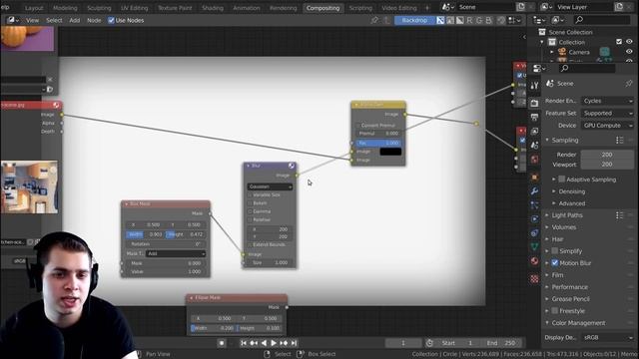Expand the Camera item in outliner
Screen dimensions: 639x359
552,52
